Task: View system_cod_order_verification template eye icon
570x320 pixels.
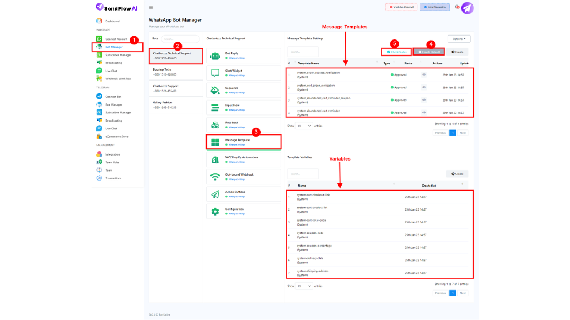Action: pyautogui.click(x=424, y=87)
